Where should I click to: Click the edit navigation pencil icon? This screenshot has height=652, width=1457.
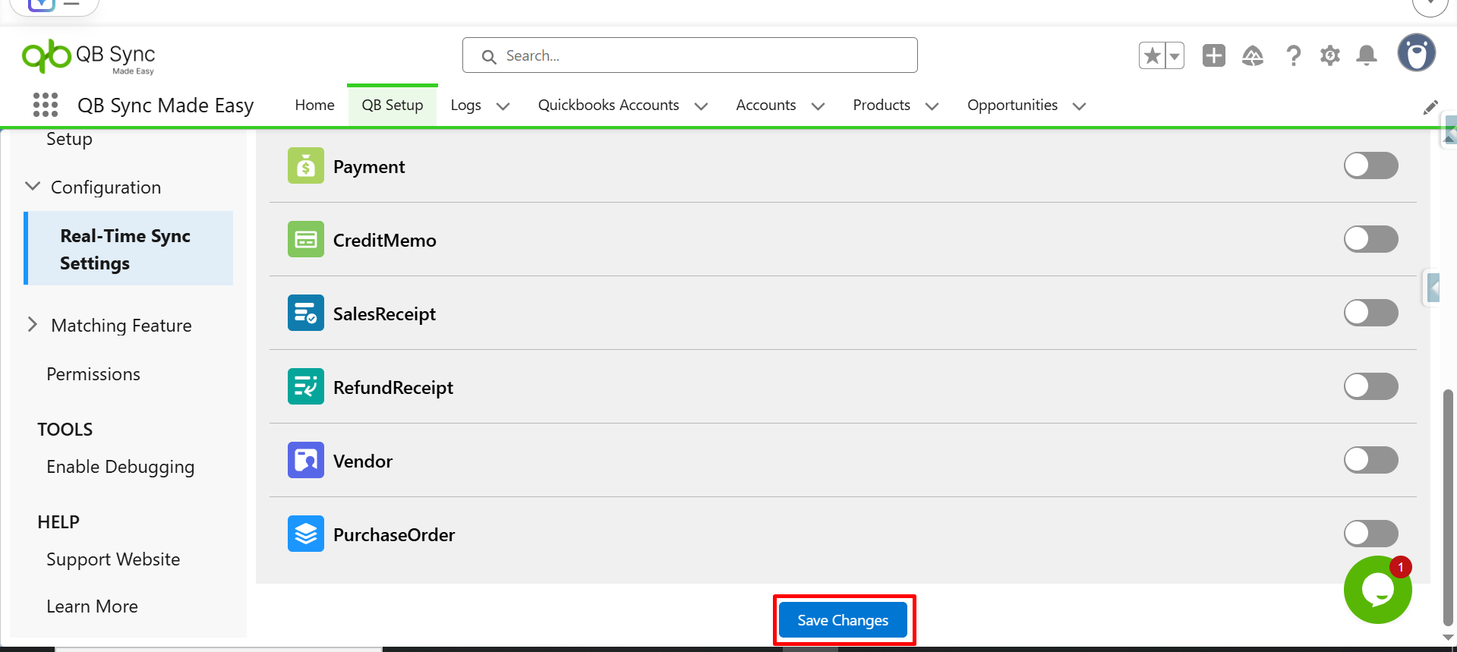(1430, 107)
